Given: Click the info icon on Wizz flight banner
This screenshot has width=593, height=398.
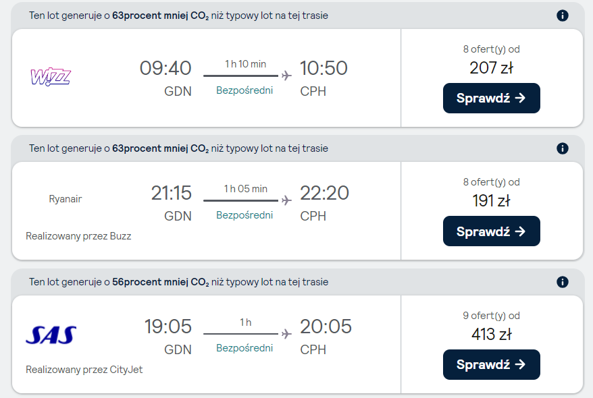Looking at the screenshot, I should click(x=563, y=16).
